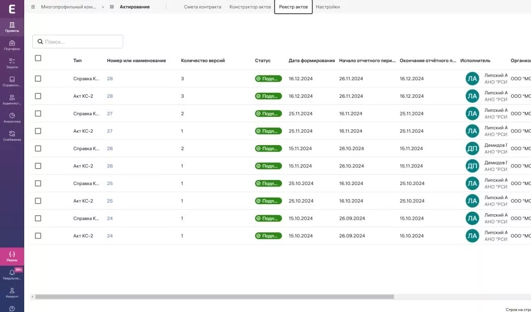
Task: Open the Портфели sidebar icon
Action: (12, 45)
